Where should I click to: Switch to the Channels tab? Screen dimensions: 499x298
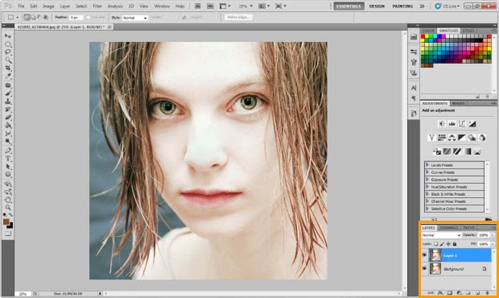[448, 228]
